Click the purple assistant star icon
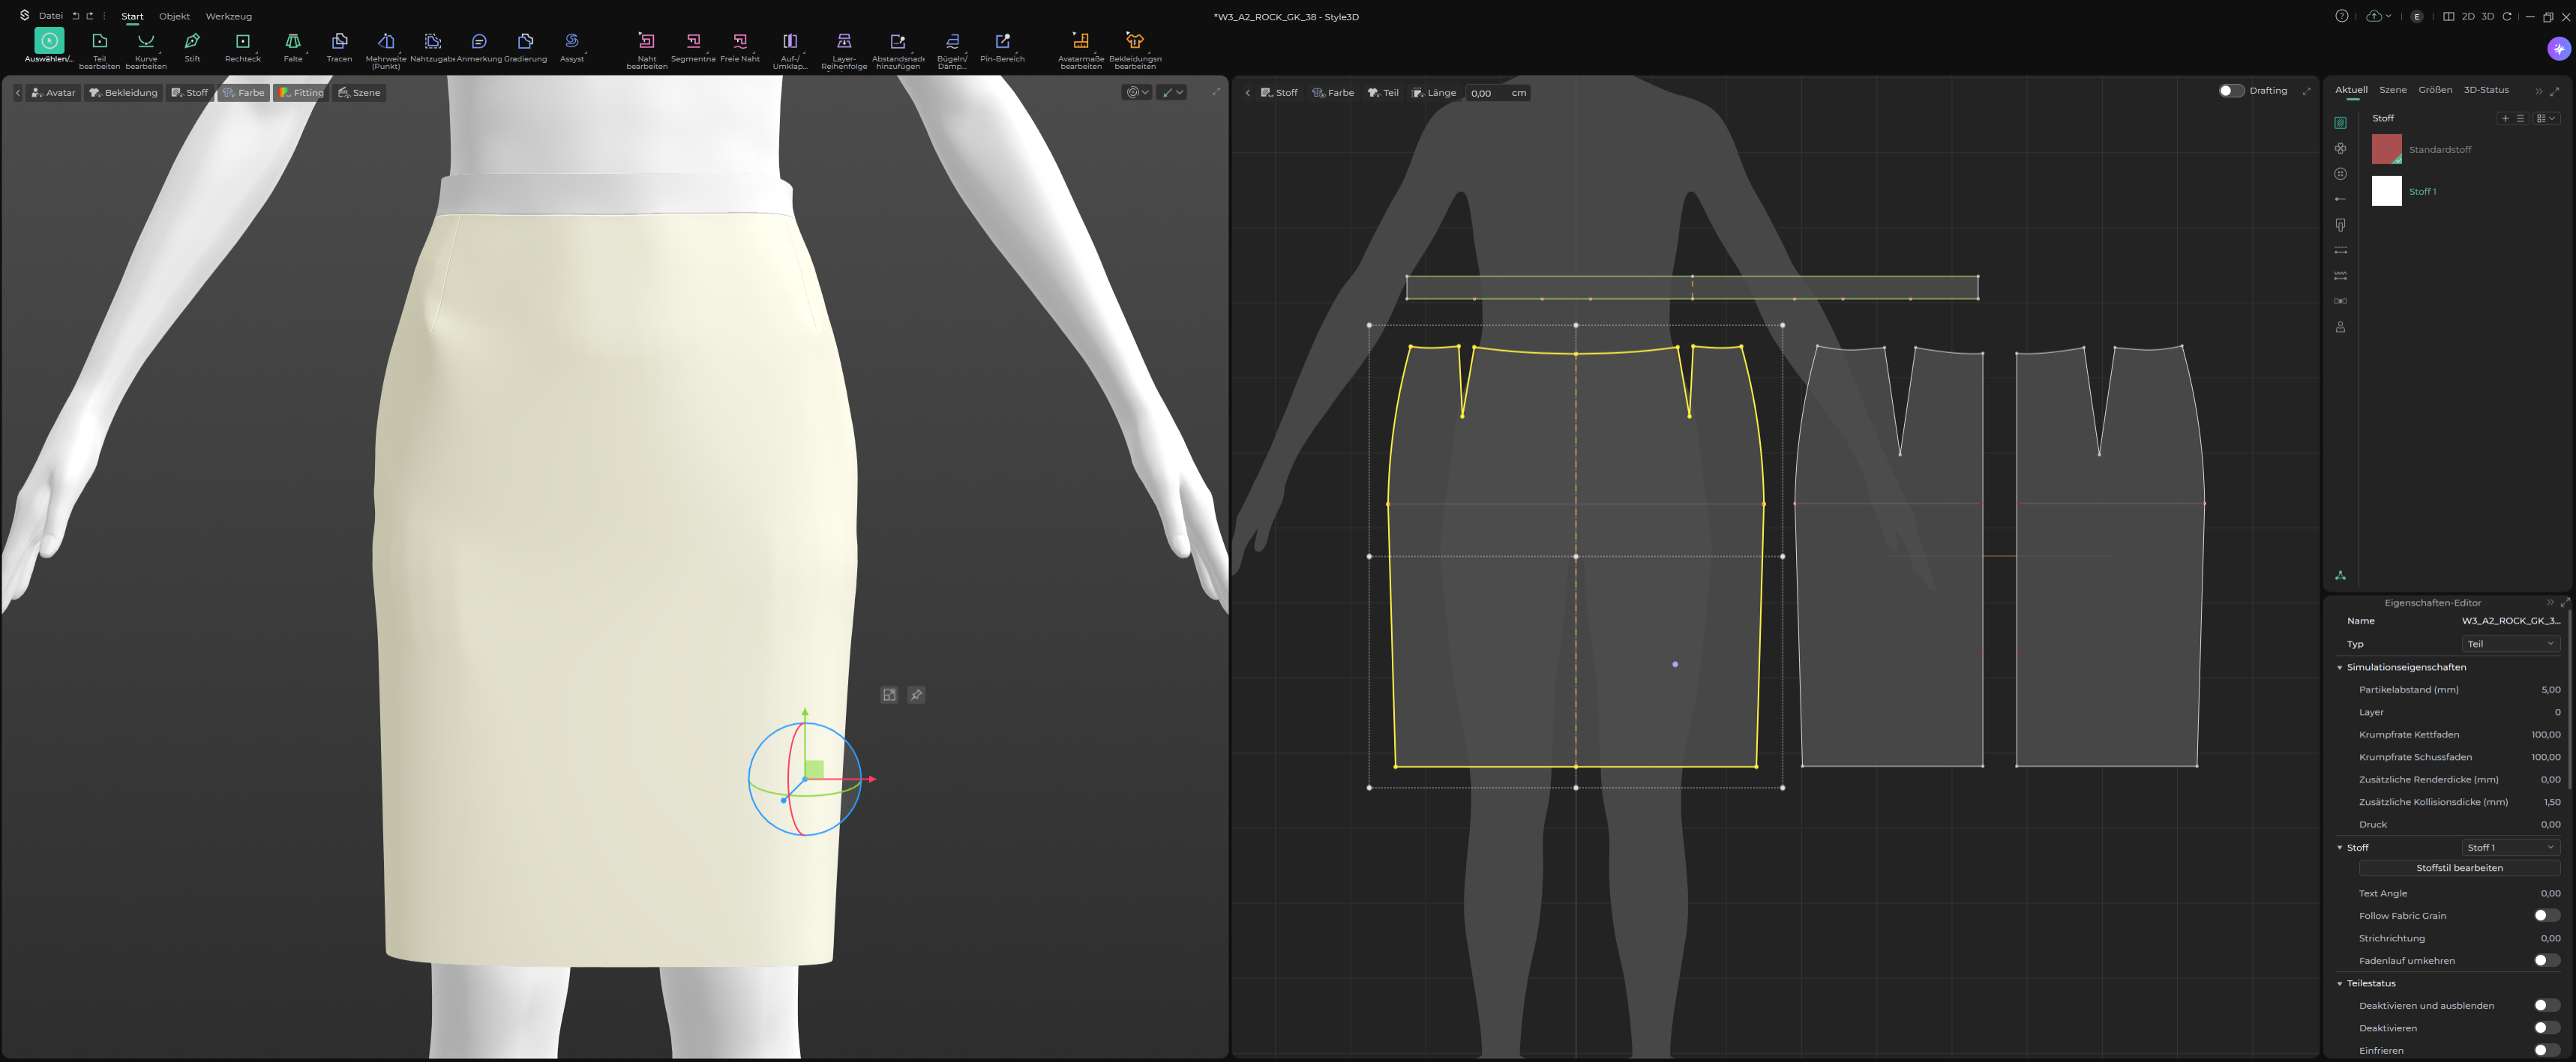2576x1062 pixels. 2558,48
